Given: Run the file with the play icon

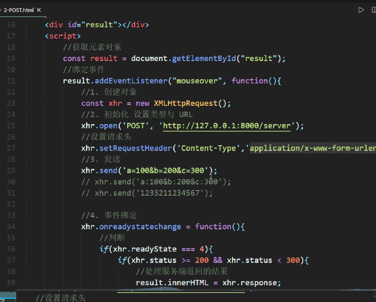Looking at the screenshot, I should tap(361, 10).
